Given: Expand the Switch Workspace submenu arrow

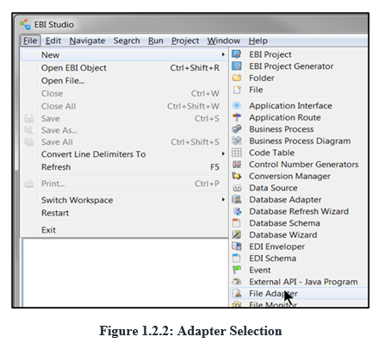Looking at the screenshot, I should point(223,199).
